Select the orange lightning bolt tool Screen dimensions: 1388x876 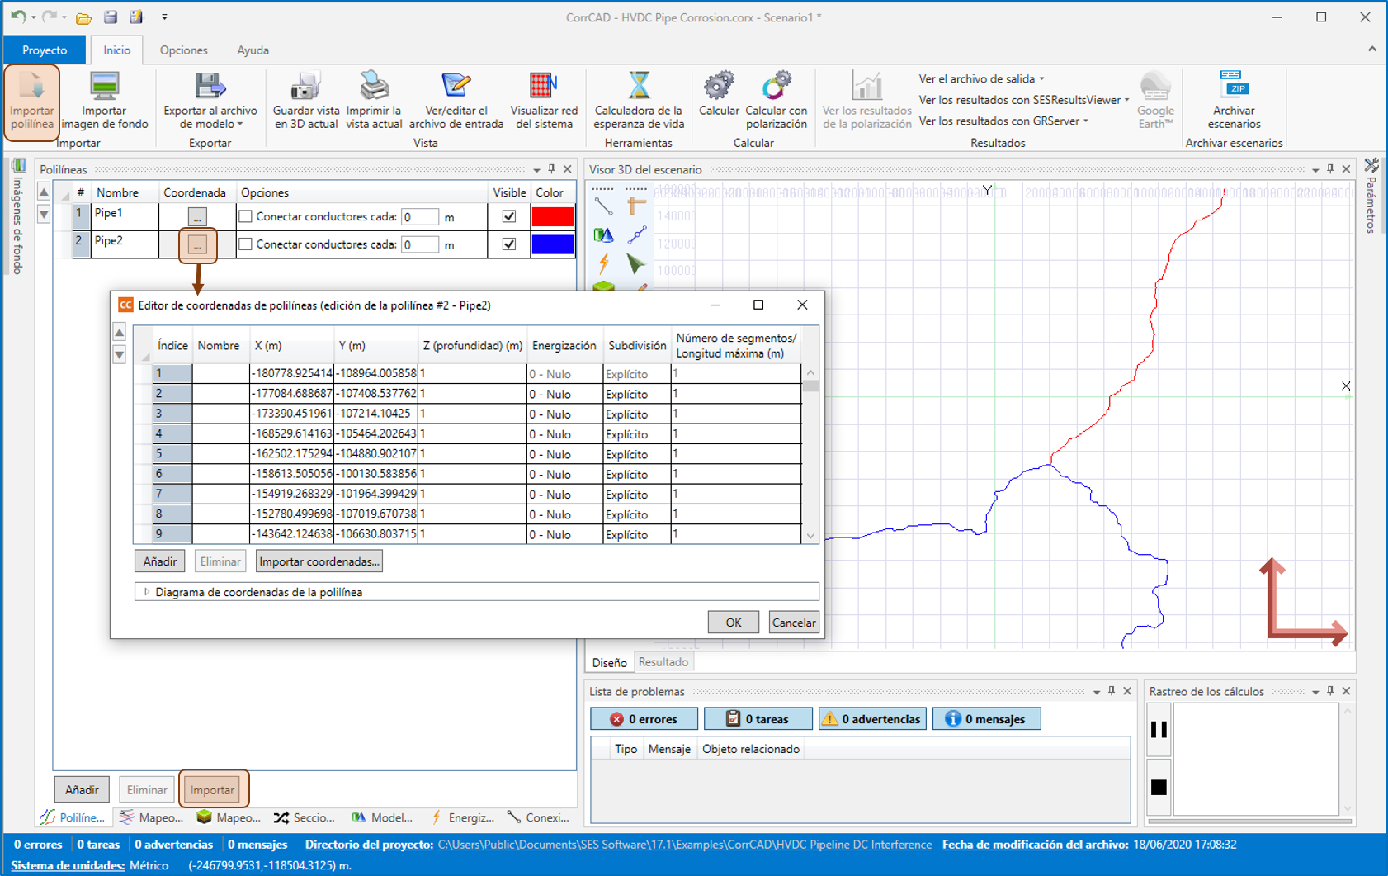[603, 263]
